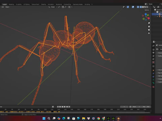Click the green Y axis on navigation gizmo
This screenshot has height=121, width=162.
pyautogui.click(x=148, y=15)
